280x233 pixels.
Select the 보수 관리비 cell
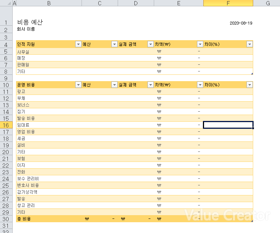(x=49, y=179)
